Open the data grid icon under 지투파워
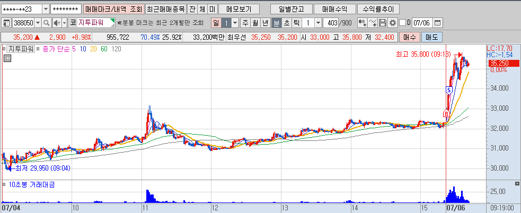Viewport: 521px width, 213px height. pos(7,58)
